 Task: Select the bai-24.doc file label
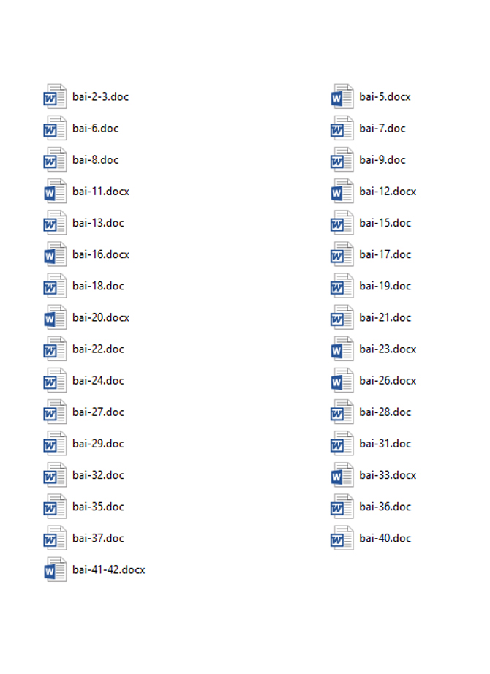[x=98, y=380]
